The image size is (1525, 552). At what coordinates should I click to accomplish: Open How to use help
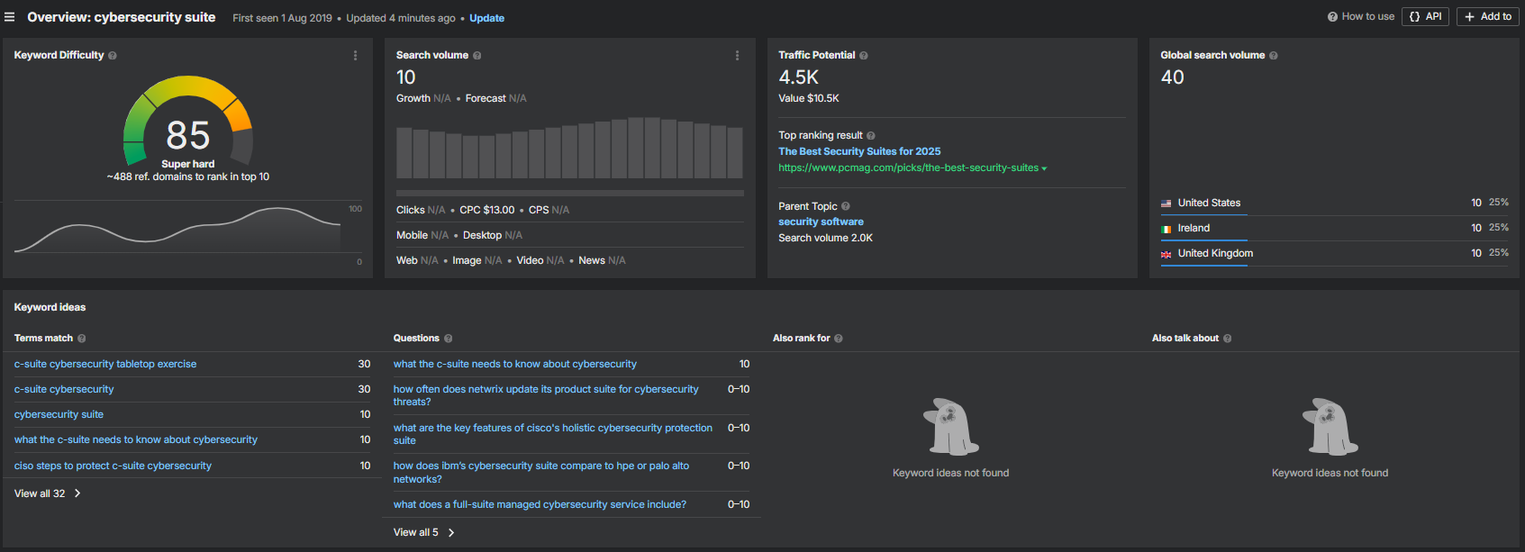coord(1361,17)
